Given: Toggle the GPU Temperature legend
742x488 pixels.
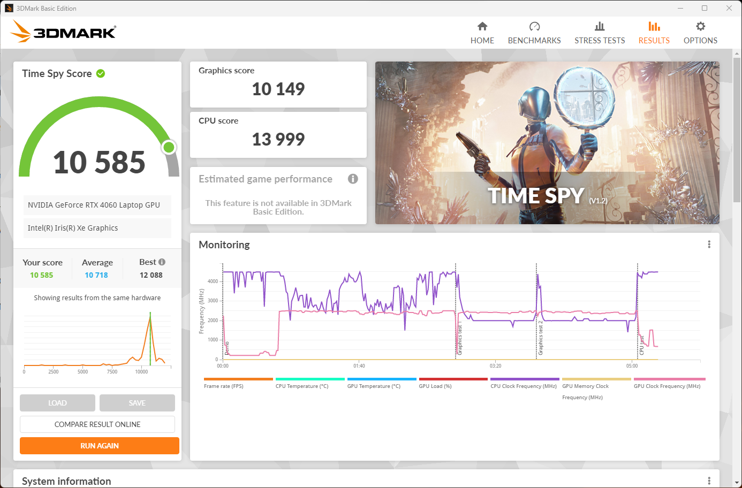Looking at the screenshot, I should 382,383.
